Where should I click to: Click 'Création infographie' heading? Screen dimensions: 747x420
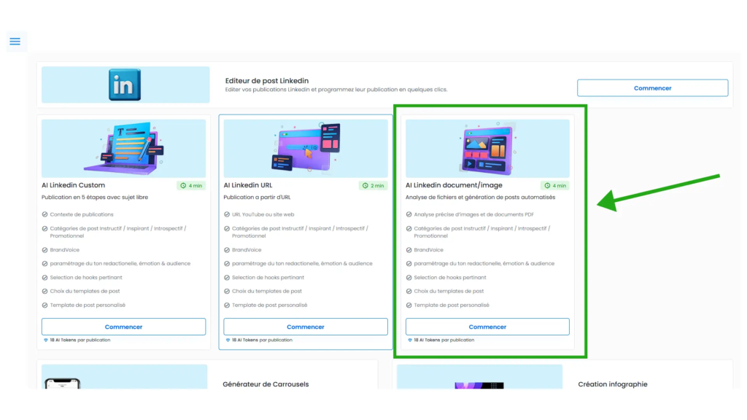click(613, 384)
